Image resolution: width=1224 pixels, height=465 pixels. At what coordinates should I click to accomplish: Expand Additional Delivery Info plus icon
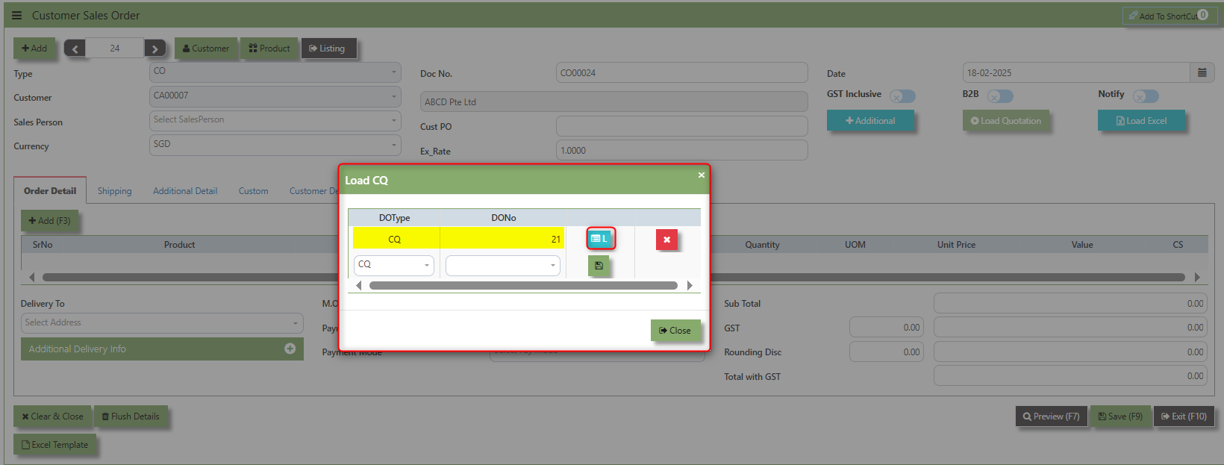click(290, 349)
